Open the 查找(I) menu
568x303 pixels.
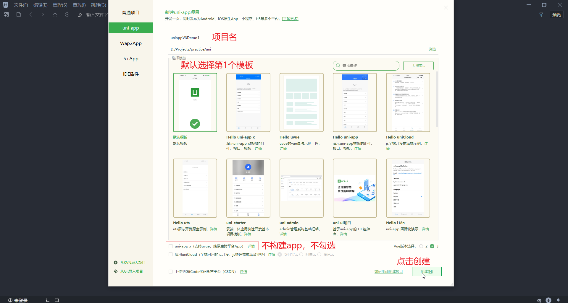[79, 5]
